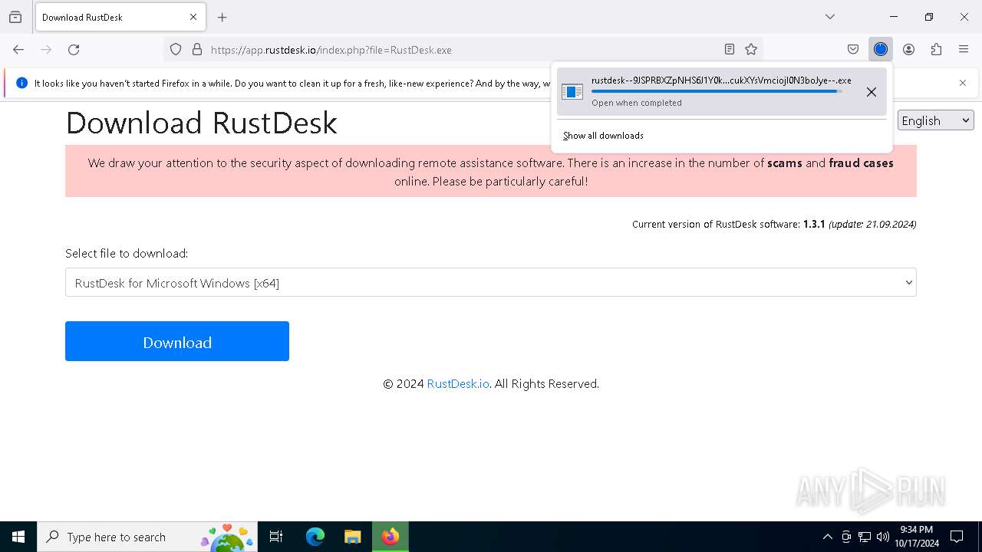Bookmark this page with star icon

(751, 50)
